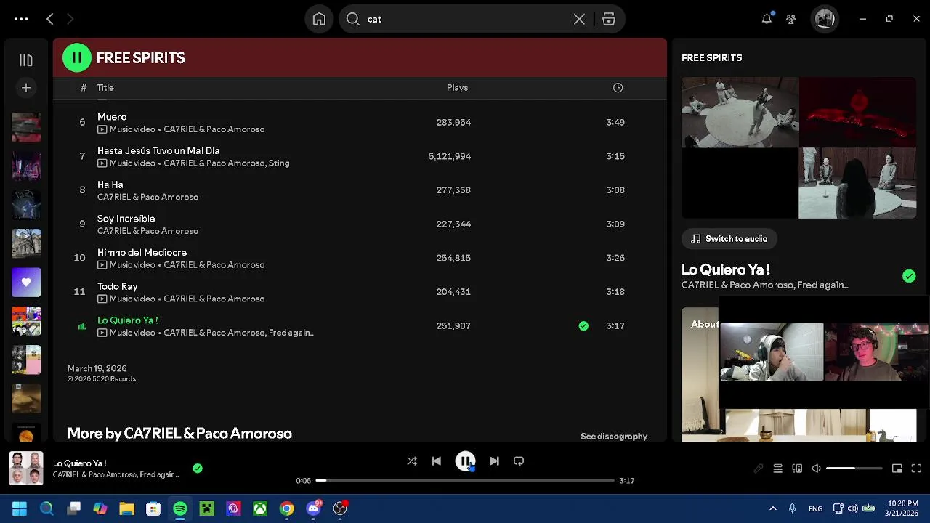
Task: Toggle repeat mode
Action: pyautogui.click(x=519, y=461)
